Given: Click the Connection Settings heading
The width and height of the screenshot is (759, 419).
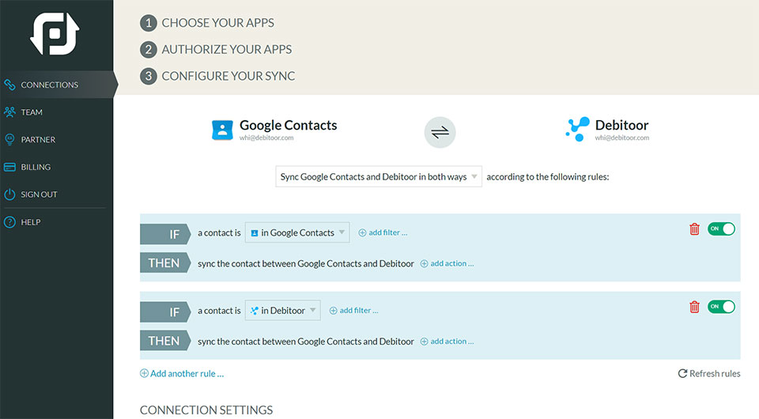Looking at the screenshot, I should click(x=206, y=410).
